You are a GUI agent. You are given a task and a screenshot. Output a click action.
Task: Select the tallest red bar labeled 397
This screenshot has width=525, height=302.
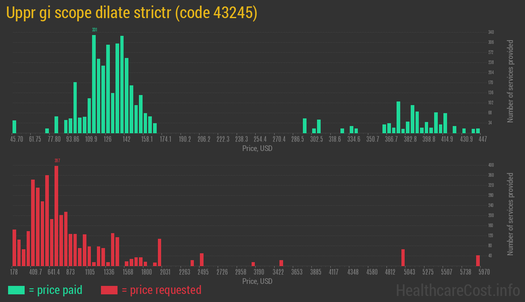coord(57,215)
